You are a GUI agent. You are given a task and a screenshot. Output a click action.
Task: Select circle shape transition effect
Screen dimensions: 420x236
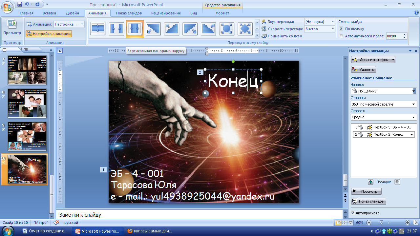coord(226,29)
